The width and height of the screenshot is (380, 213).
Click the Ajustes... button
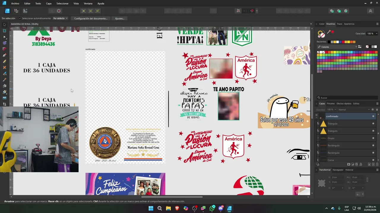tap(120, 18)
